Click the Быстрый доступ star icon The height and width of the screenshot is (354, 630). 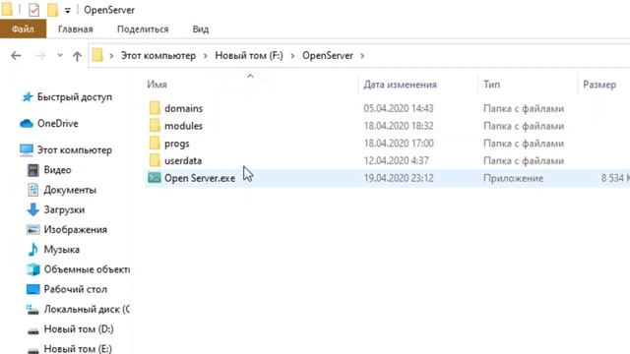[27, 97]
